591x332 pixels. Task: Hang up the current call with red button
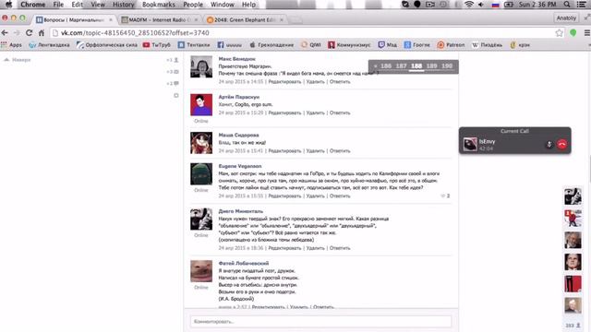pyautogui.click(x=561, y=144)
